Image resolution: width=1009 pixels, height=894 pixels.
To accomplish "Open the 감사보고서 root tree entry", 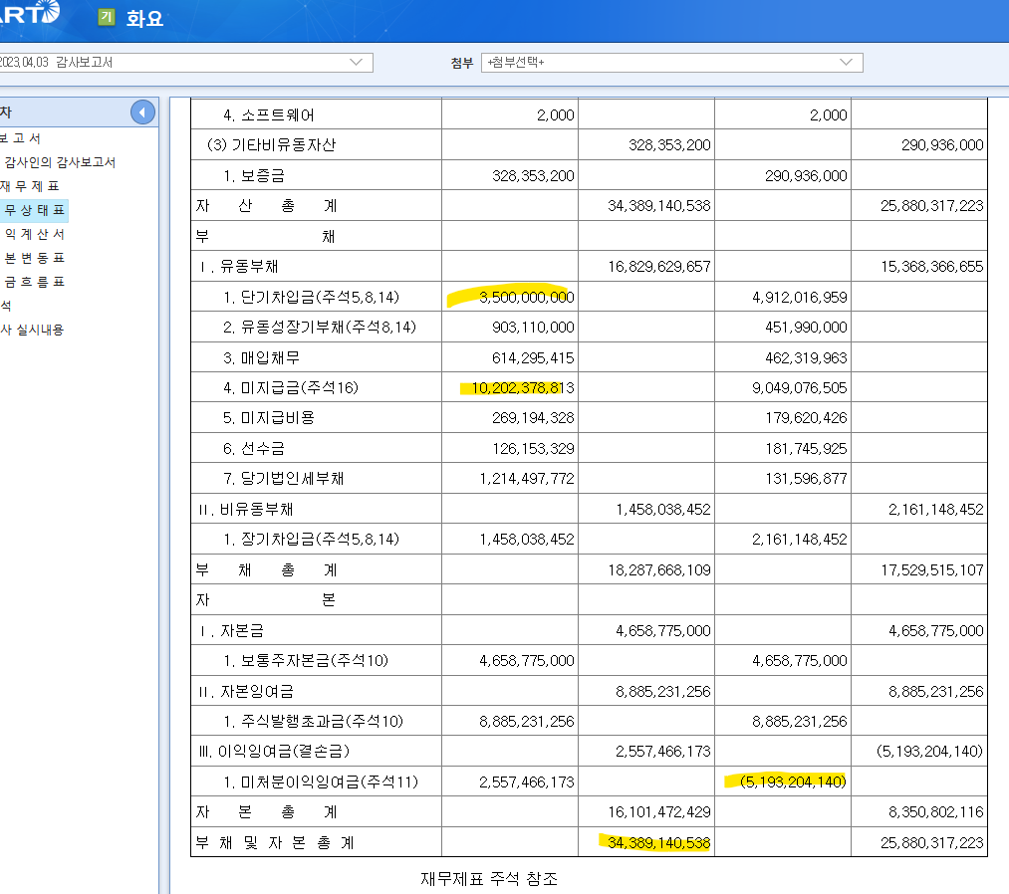I will pos(21,138).
